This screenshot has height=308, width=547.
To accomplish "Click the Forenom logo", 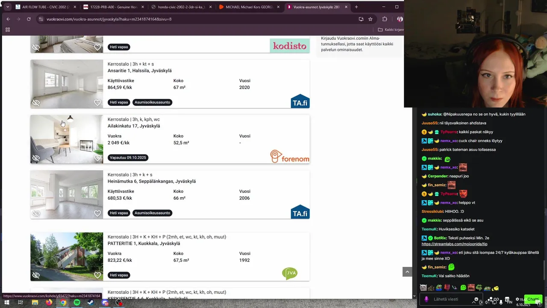I will [x=290, y=157].
